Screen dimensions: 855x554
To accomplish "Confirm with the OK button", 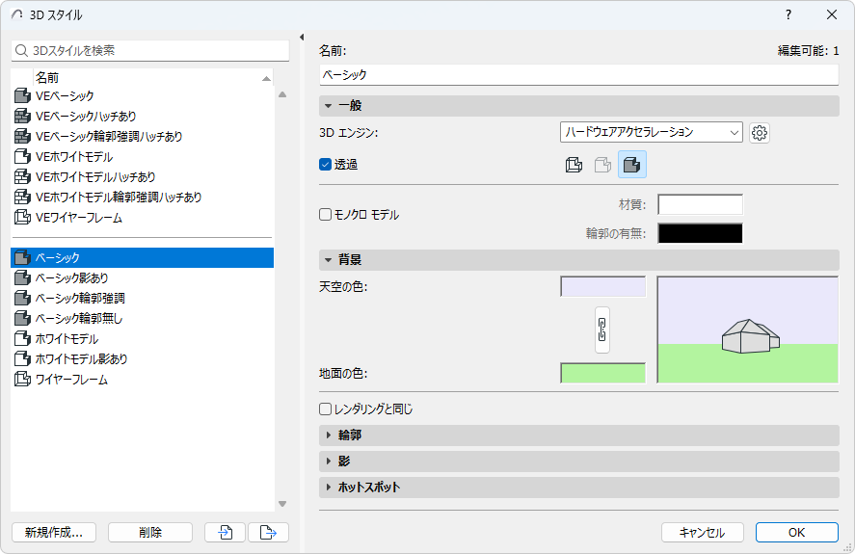I will coord(796,532).
